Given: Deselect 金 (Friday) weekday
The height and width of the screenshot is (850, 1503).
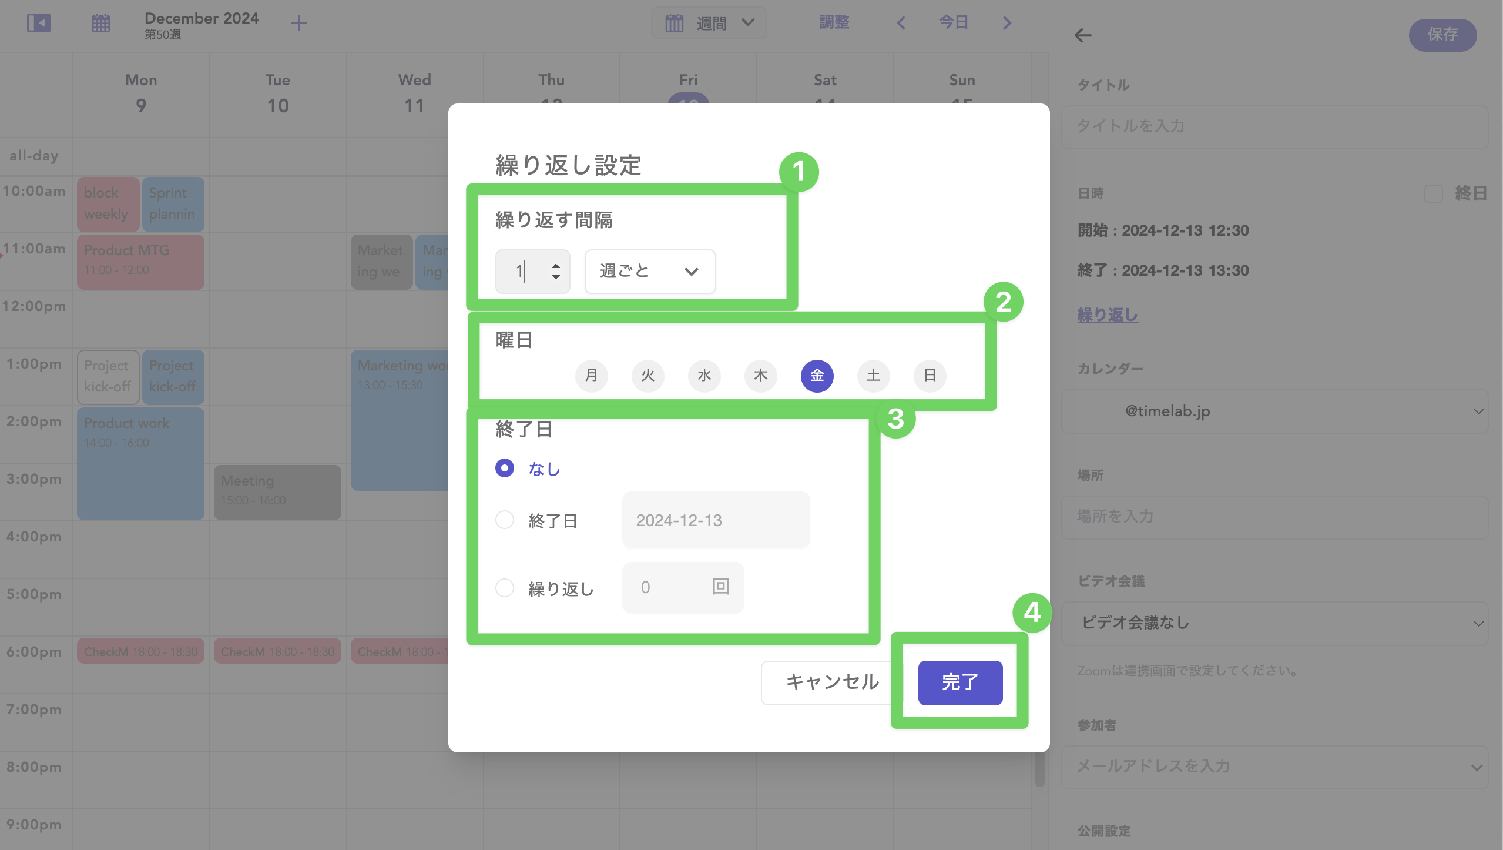Looking at the screenshot, I should (817, 376).
